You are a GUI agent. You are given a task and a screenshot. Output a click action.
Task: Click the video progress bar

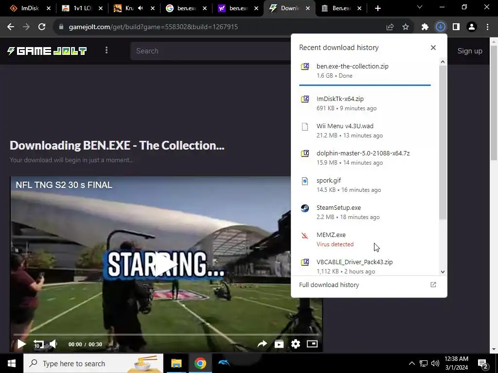(166, 334)
